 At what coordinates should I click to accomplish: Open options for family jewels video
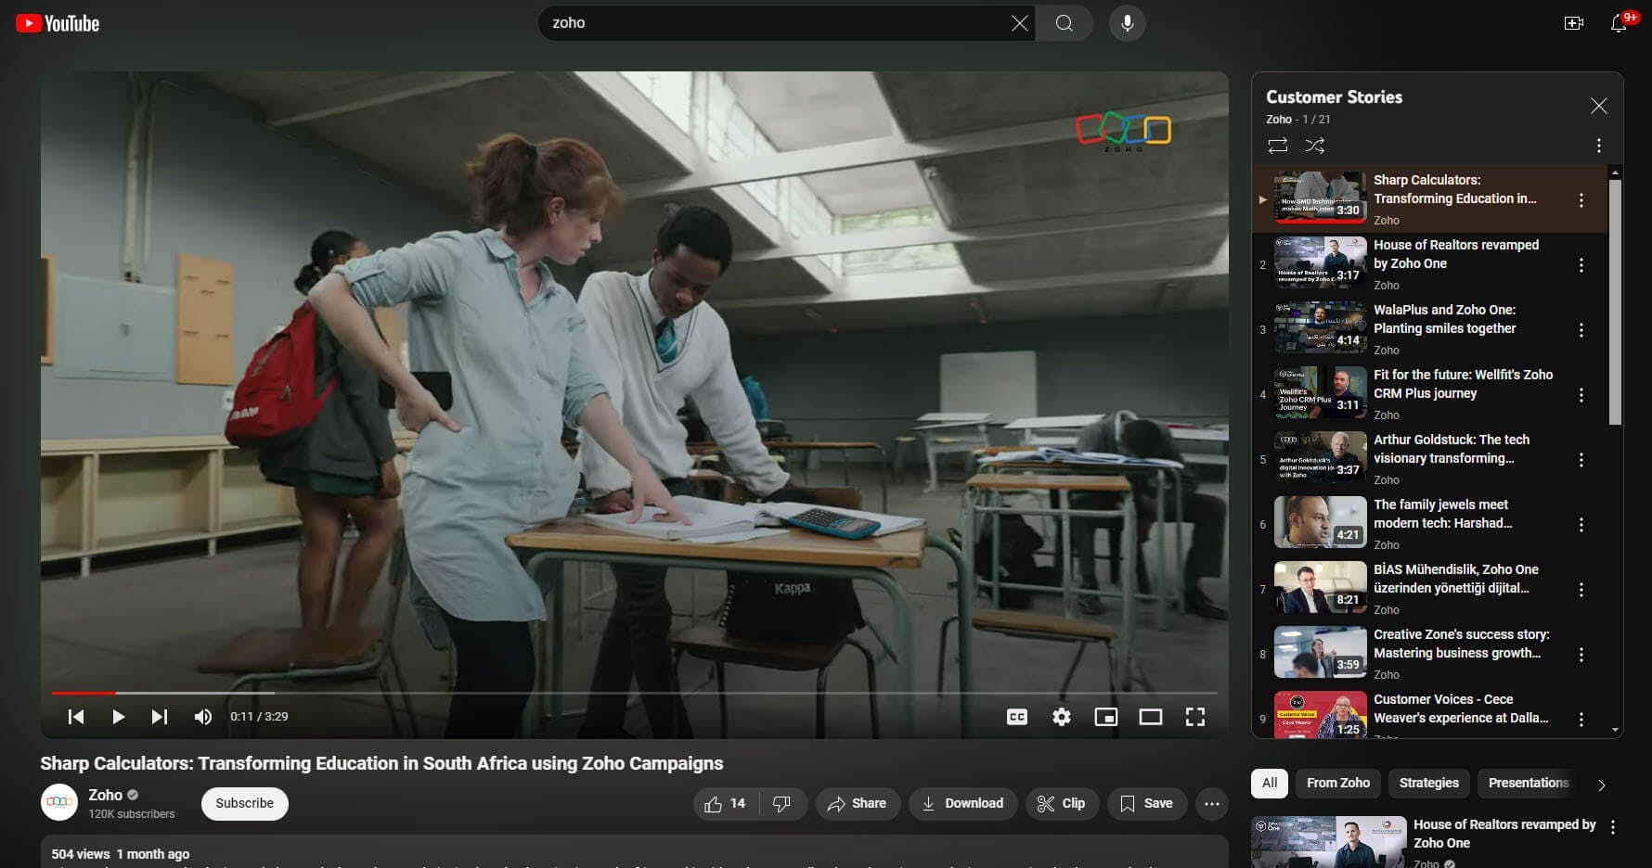(1581, 525)
